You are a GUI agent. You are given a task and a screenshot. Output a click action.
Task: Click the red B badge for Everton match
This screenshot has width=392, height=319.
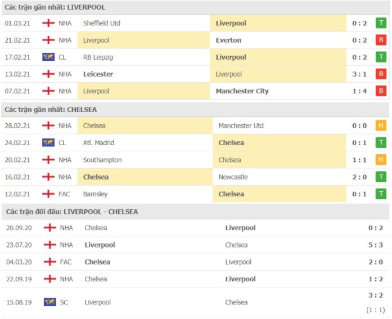coord(381,40)
